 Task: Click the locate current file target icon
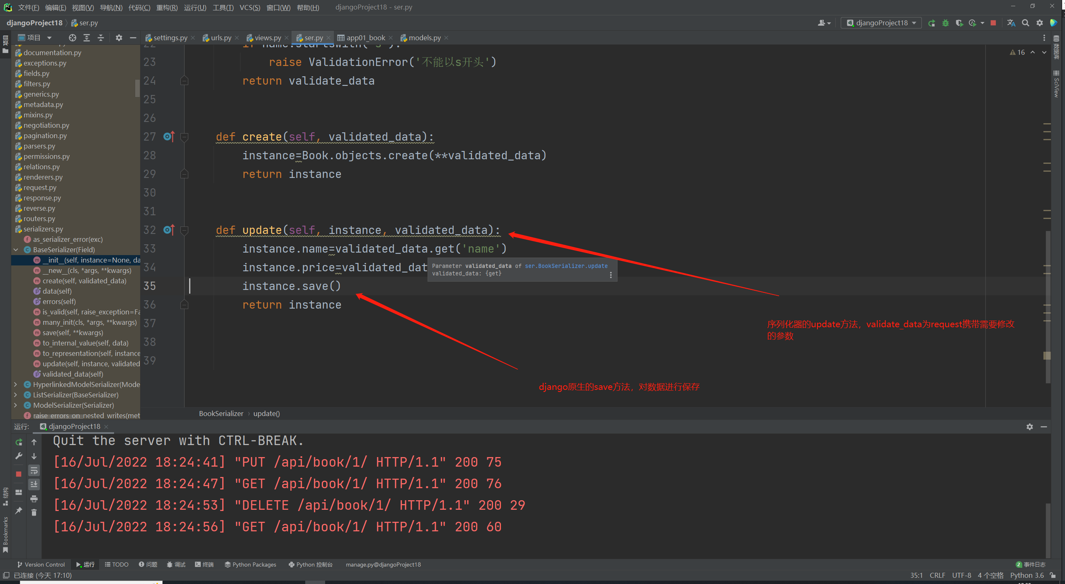(73, 38)
